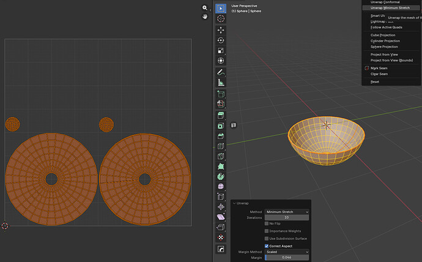Click the Mark Seam icon in menu
422x262 pixels.
tap(366, 68)
